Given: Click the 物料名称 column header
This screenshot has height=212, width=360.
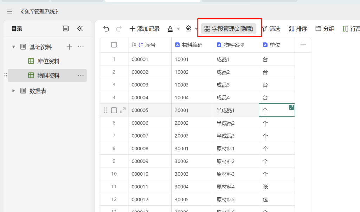Looking at the screenshot, I should pos(236,45).
